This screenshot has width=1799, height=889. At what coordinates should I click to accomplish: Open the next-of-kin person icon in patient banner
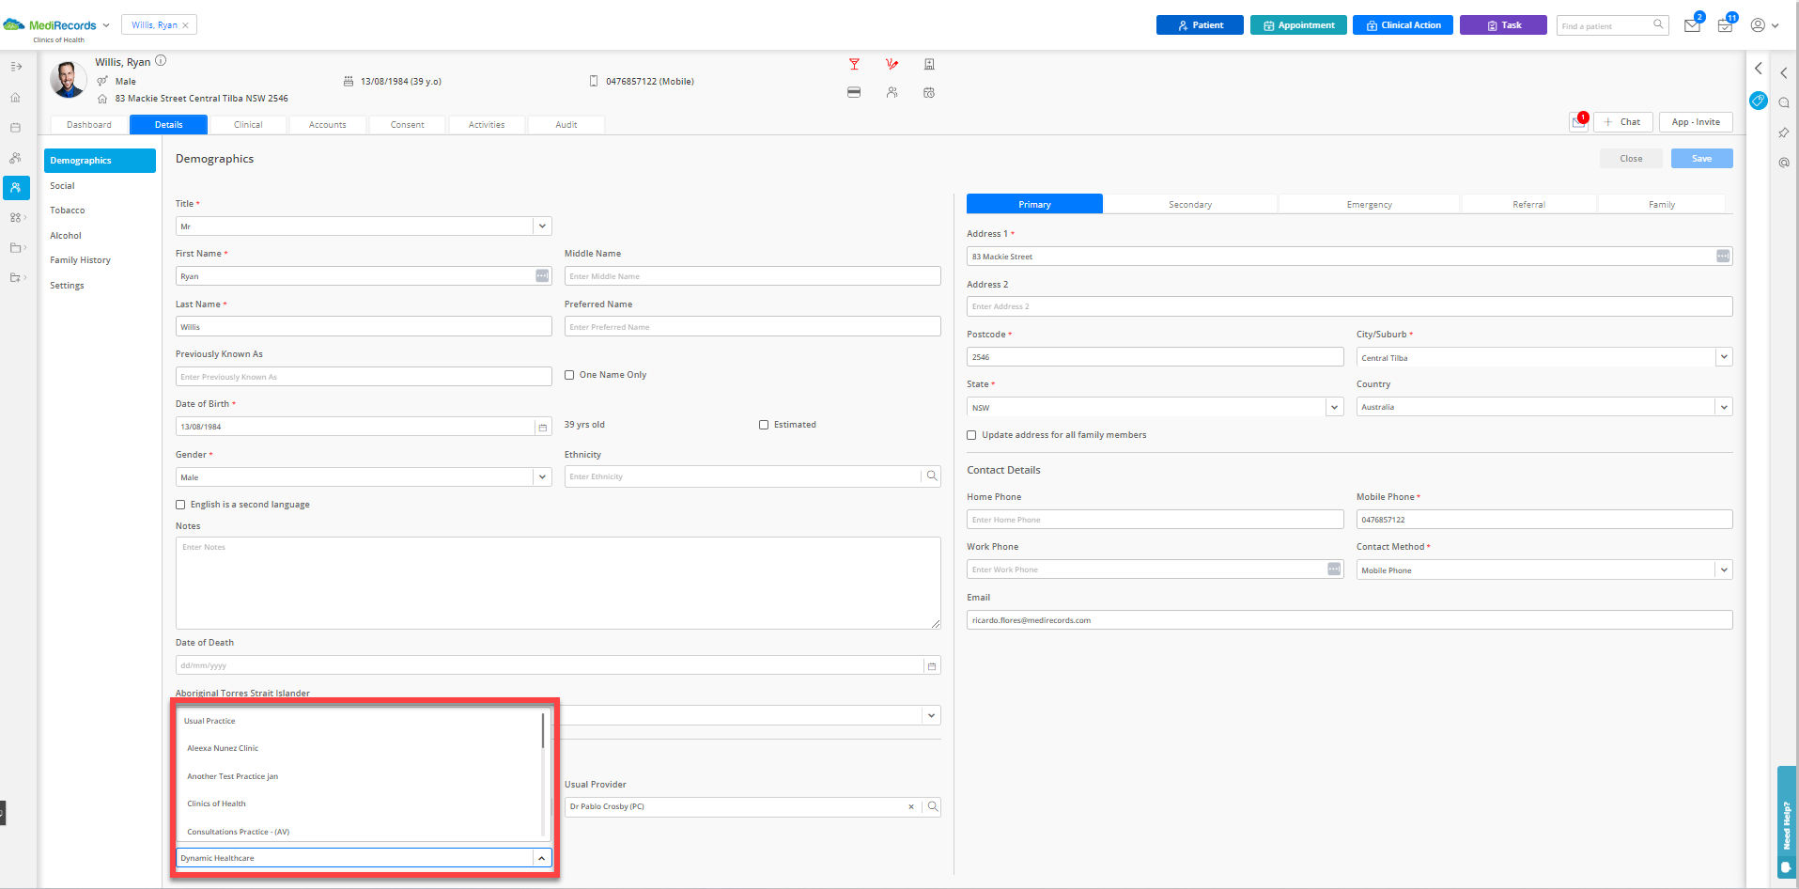[x=892, y=92]
